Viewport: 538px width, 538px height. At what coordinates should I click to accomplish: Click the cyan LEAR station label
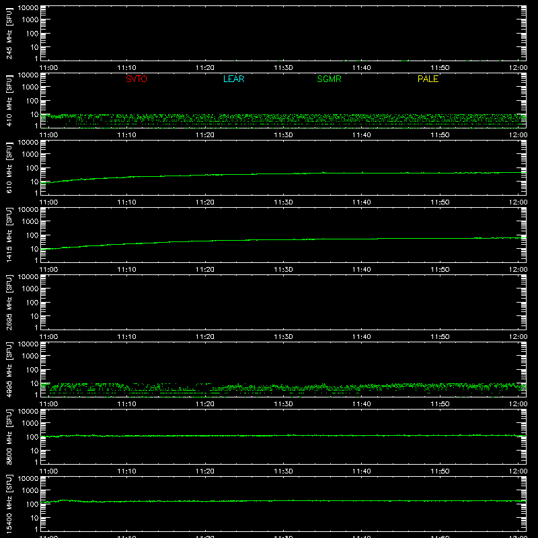[x=233, y=79]
